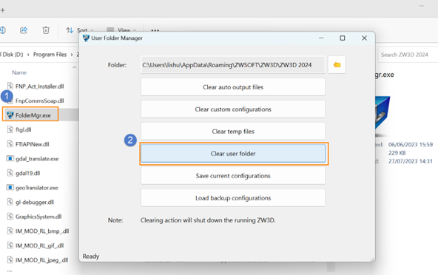This screenshot has height=275, width=438.
Task: Click the Folder path input field
Action: pyautogui.click(x=233, y=65)
